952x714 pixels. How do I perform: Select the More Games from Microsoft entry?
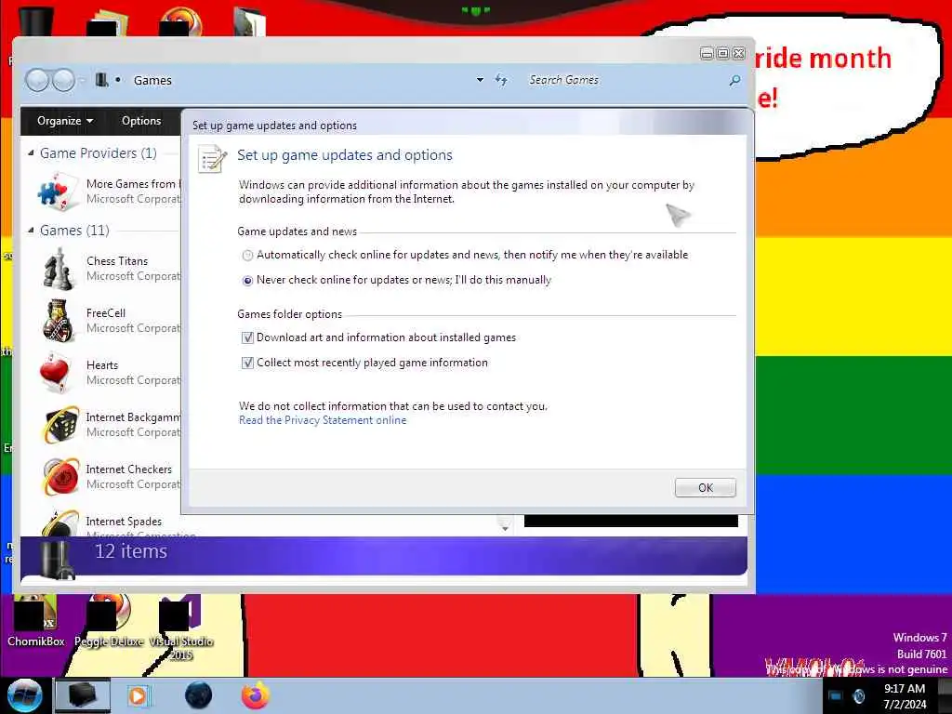tap(106, 192)
